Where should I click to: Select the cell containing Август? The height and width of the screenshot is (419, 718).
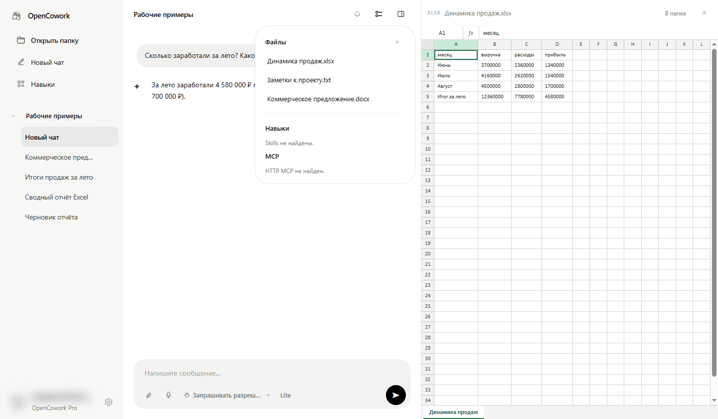(456, 86)
